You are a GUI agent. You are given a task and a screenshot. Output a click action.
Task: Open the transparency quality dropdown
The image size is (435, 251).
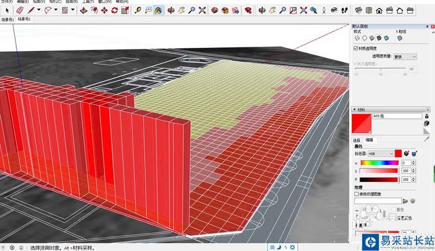click(x=405, y=57)
